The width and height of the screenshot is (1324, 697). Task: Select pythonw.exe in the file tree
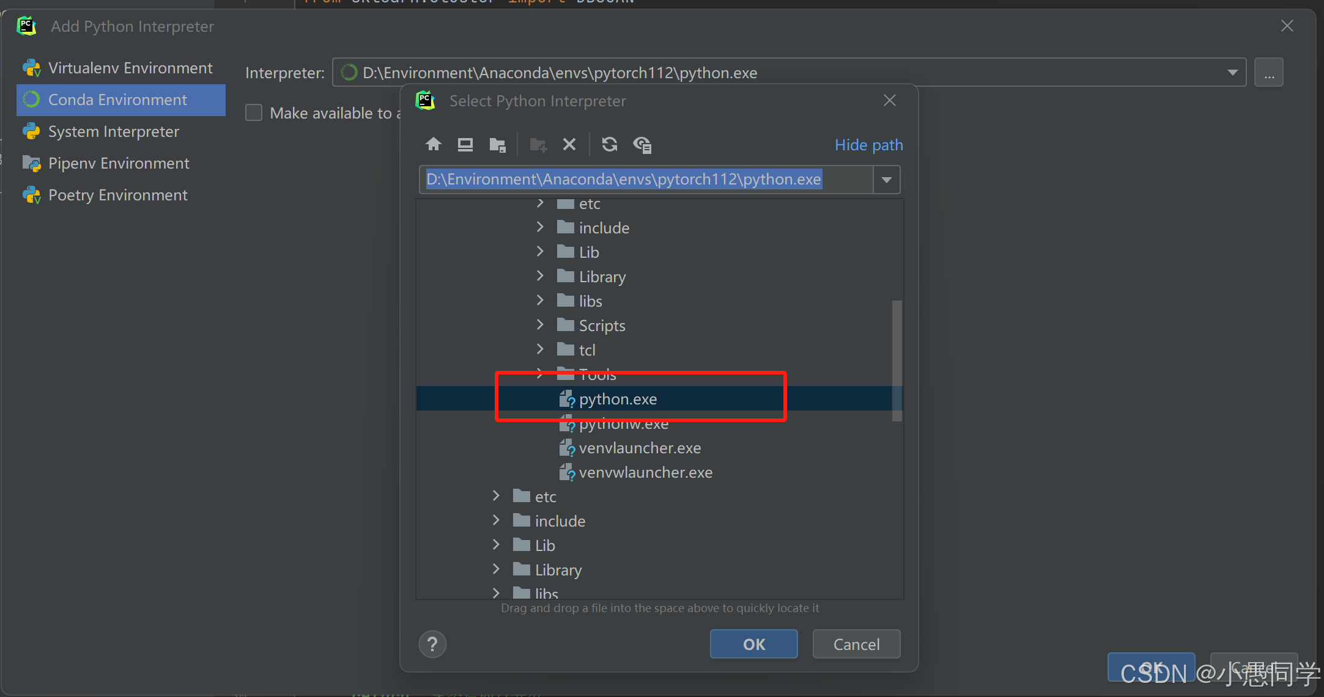click(623, 425)
